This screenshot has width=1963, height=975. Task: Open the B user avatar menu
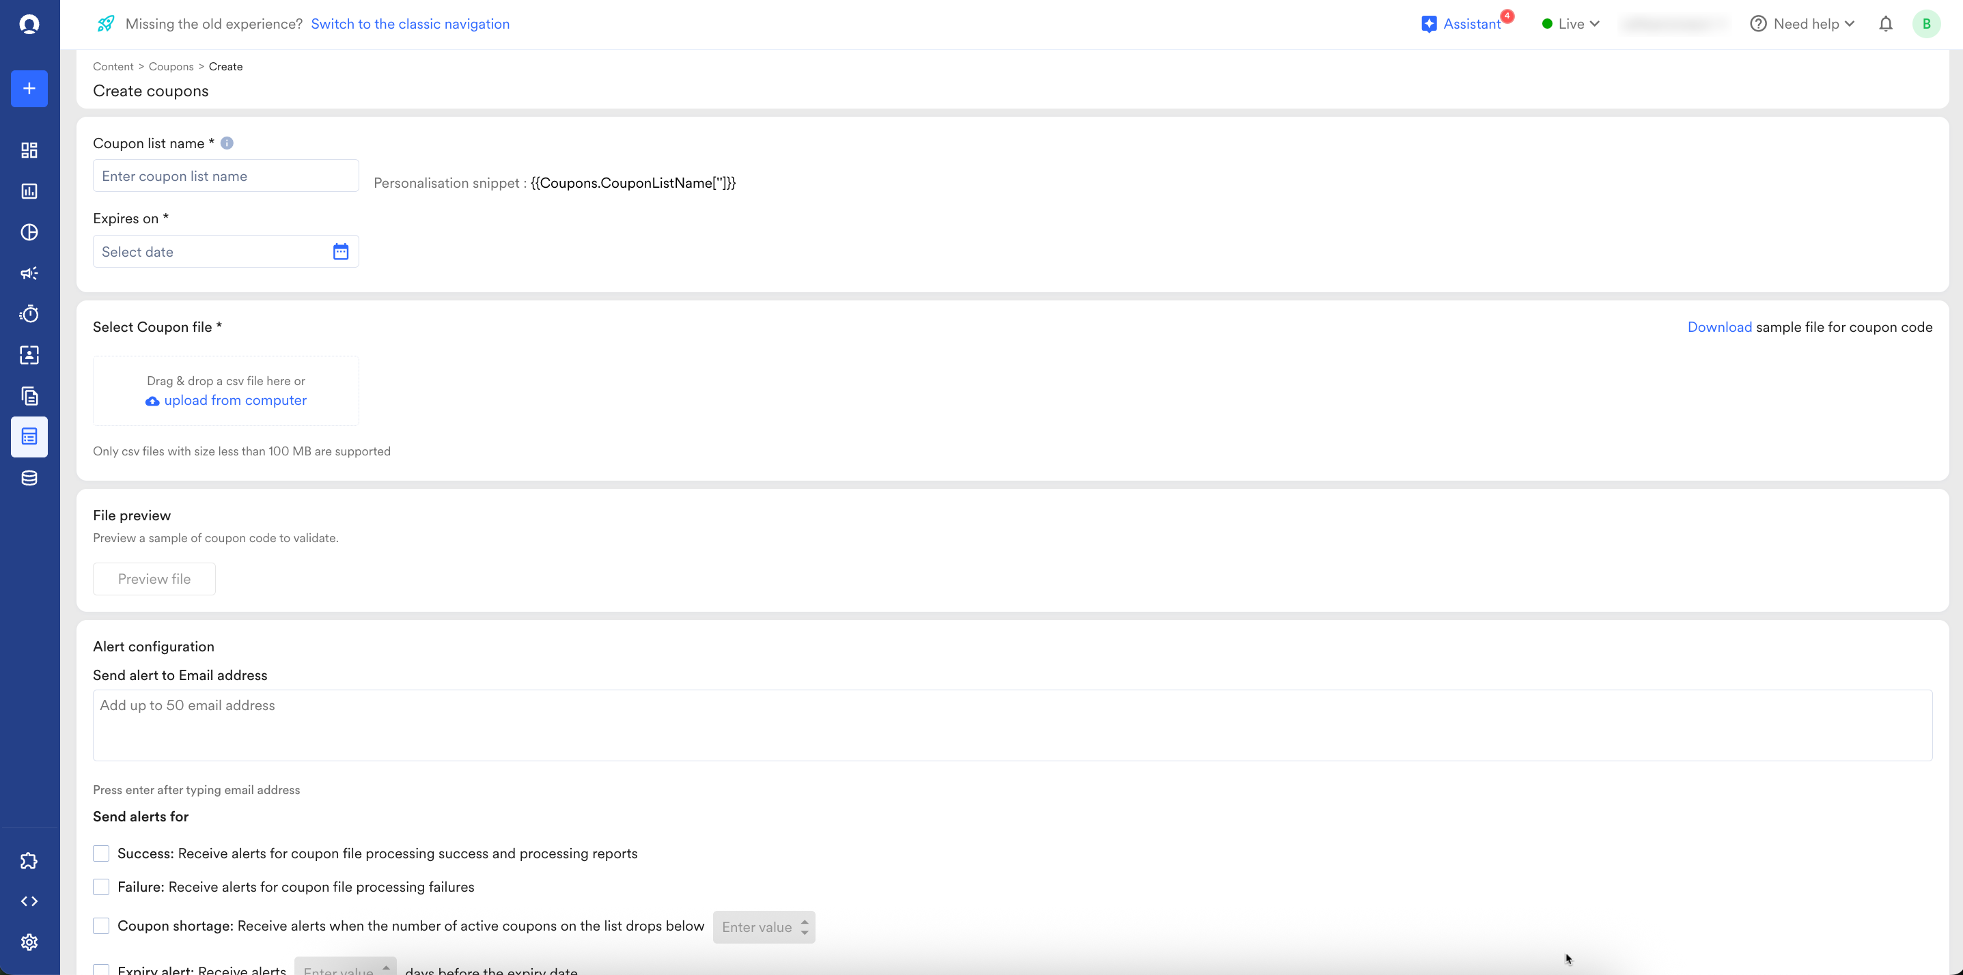click(x=1925, y=24)
